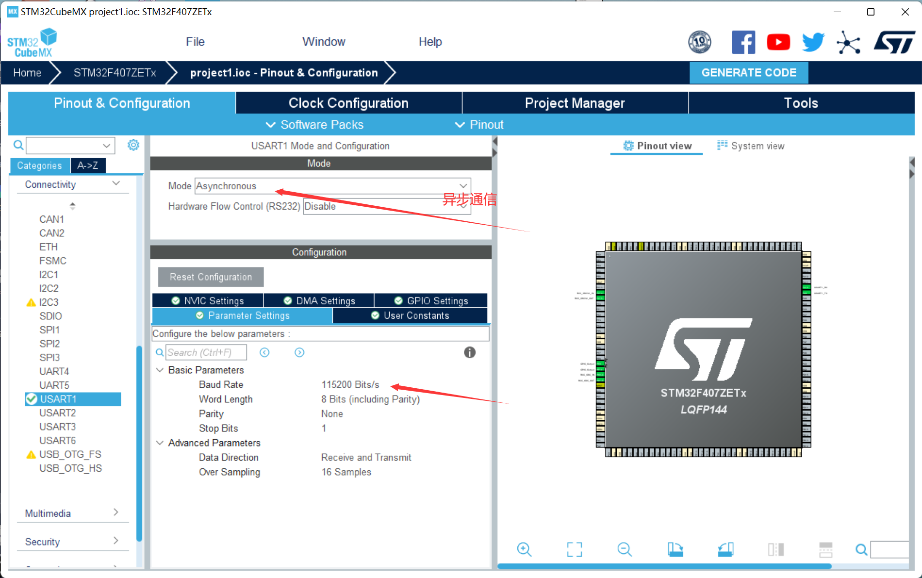Open NVIC Settings tab
922x578 pixels.
(x=208, y=301)
